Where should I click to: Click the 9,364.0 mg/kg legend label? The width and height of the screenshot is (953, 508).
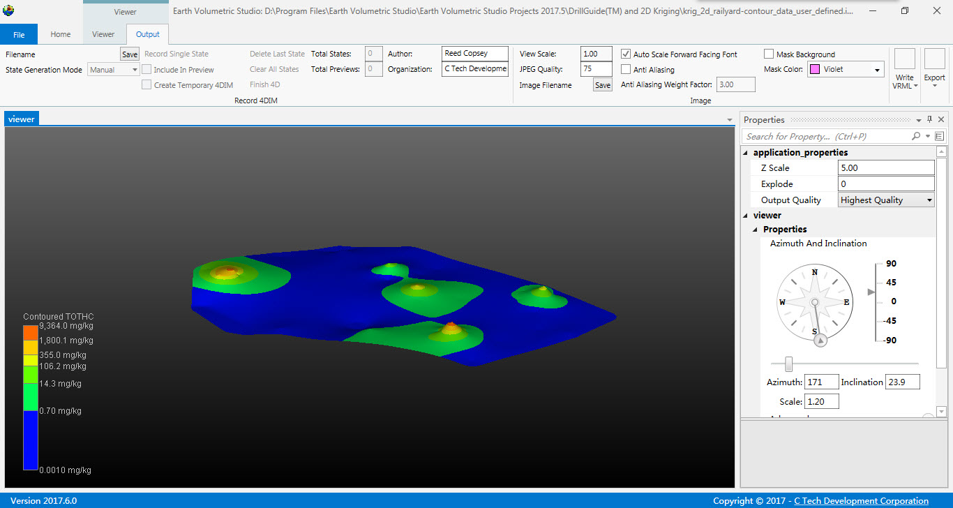tap(66, 326)
